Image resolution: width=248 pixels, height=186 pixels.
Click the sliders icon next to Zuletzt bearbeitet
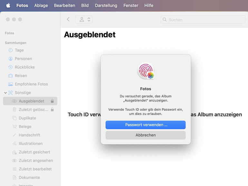coord(14,169)
